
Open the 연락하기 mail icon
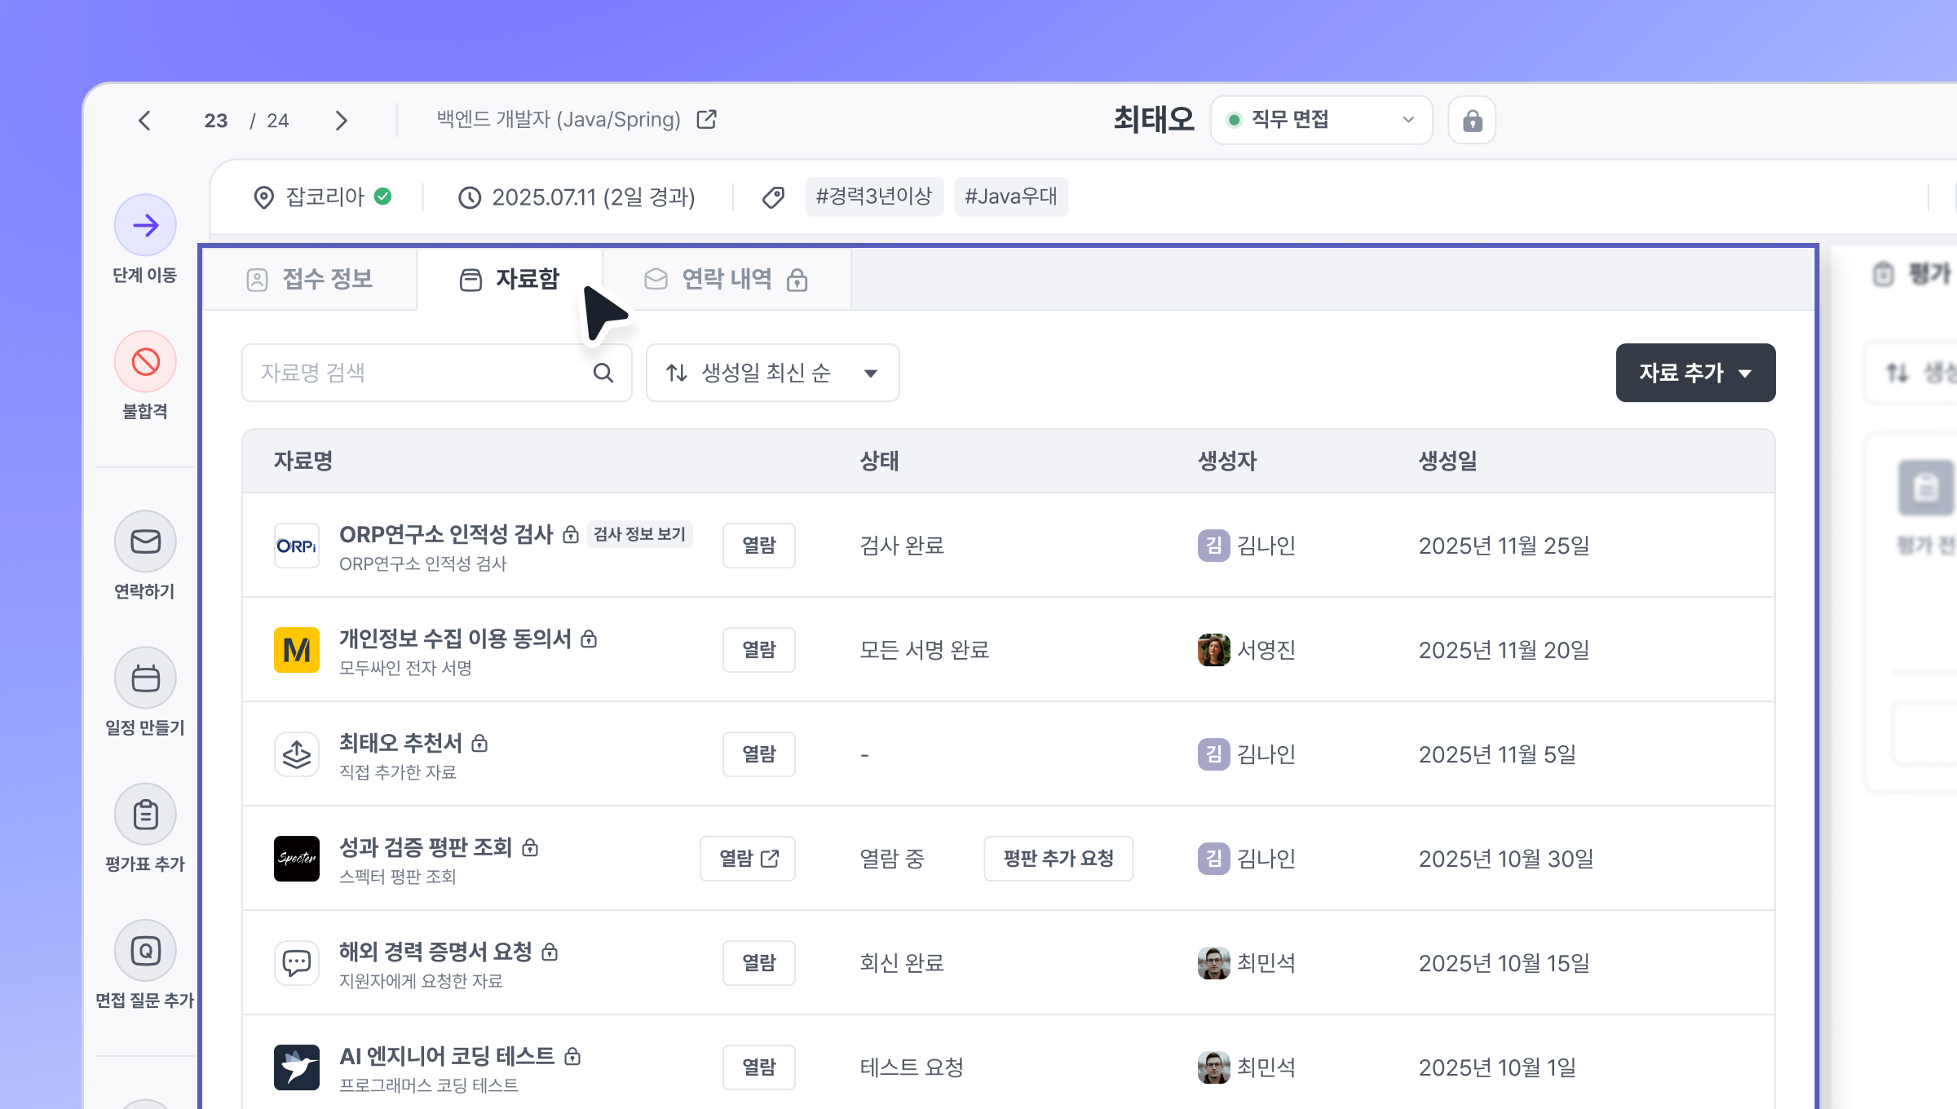pyautogui.click(x=145, y=541)
